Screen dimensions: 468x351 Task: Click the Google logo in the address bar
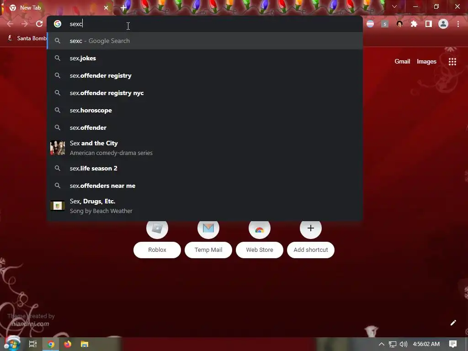(58, 24)
